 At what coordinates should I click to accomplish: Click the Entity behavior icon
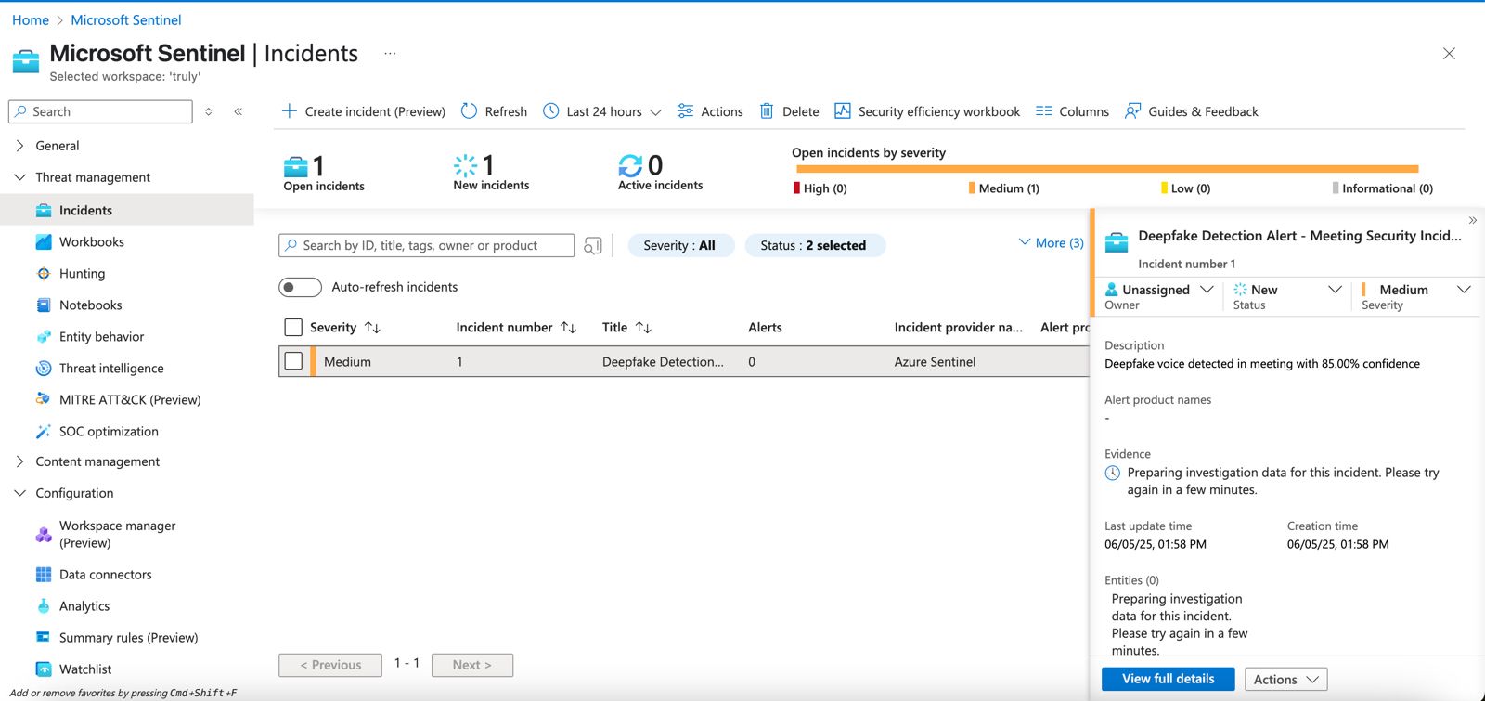tap(44, 337)
